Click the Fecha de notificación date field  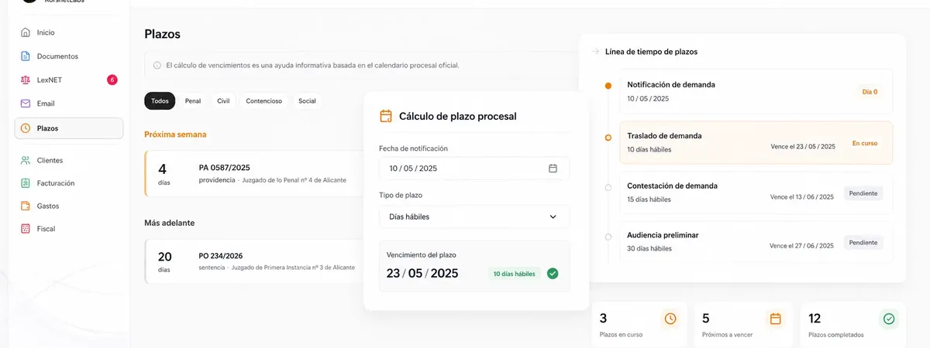tap(474, 169)
